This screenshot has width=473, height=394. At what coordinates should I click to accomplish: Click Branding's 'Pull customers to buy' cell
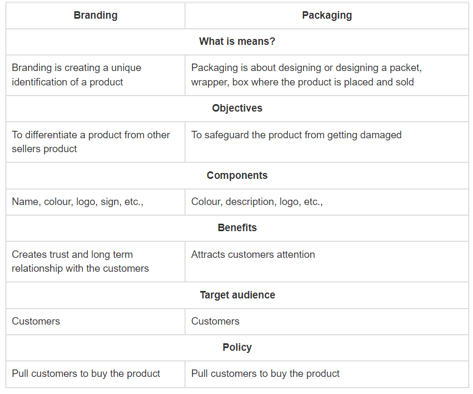pyautogui.click(x=86, y=374)
